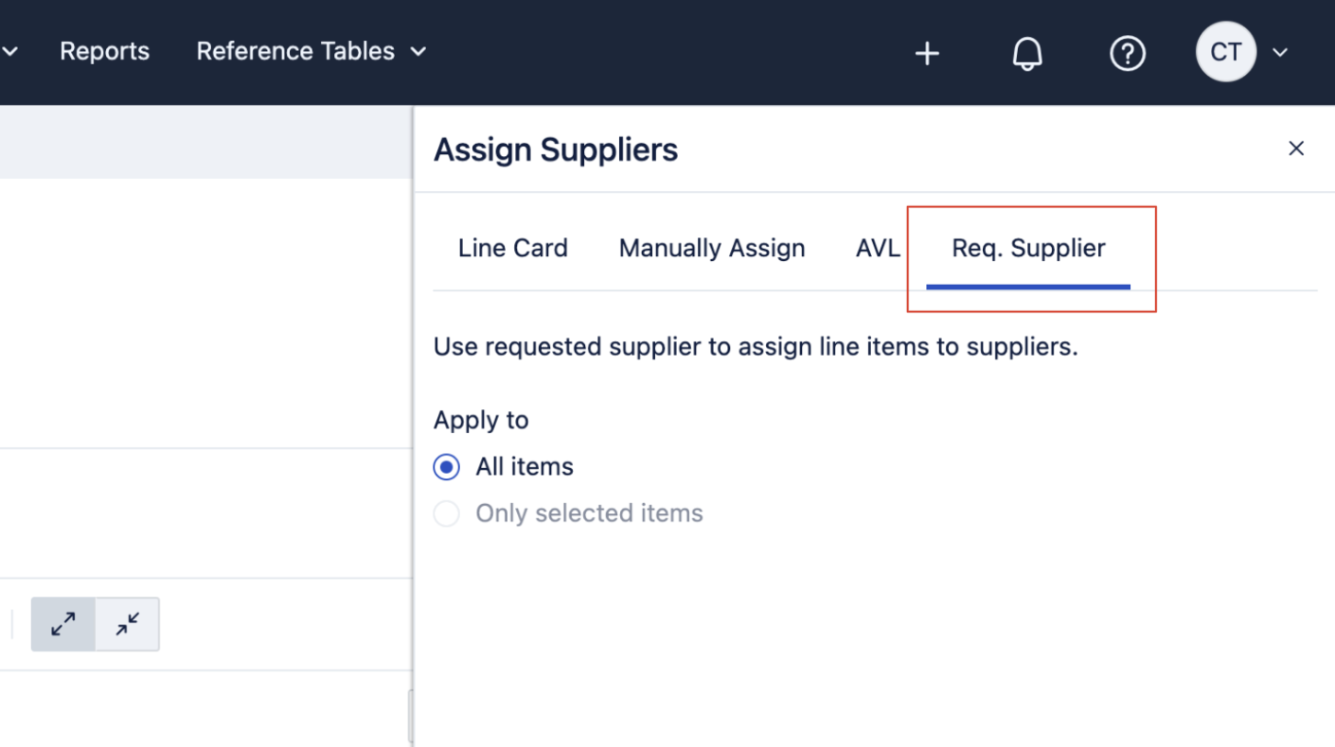Expand the chevron left of Reports
1335x747 pixels.
click(9, 52)
